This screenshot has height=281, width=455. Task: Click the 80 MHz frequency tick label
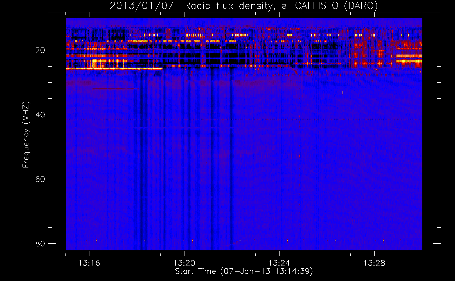click(40, 243)
